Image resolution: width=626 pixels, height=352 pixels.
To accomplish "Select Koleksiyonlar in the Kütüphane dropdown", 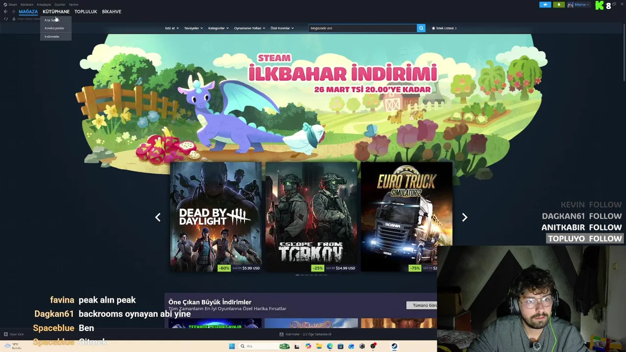I will click(56, 28).
